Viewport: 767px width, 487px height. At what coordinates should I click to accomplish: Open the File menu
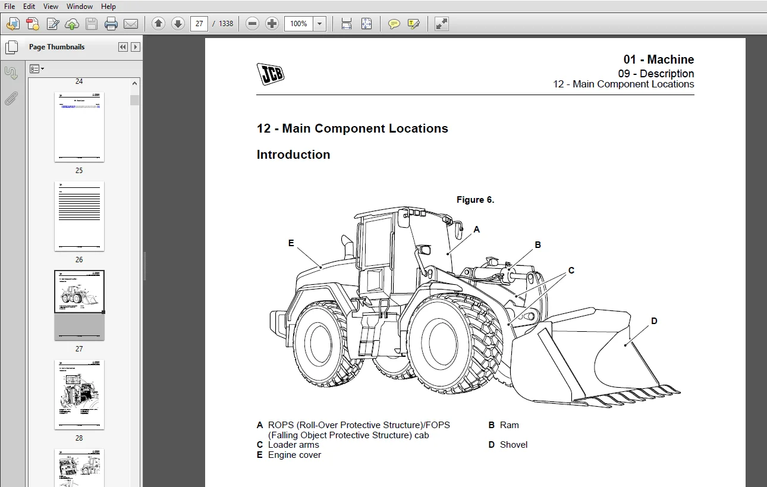[10, 6]
